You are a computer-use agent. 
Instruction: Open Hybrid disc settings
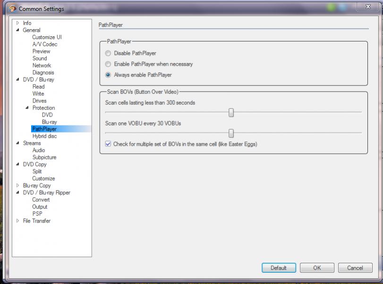45,136
